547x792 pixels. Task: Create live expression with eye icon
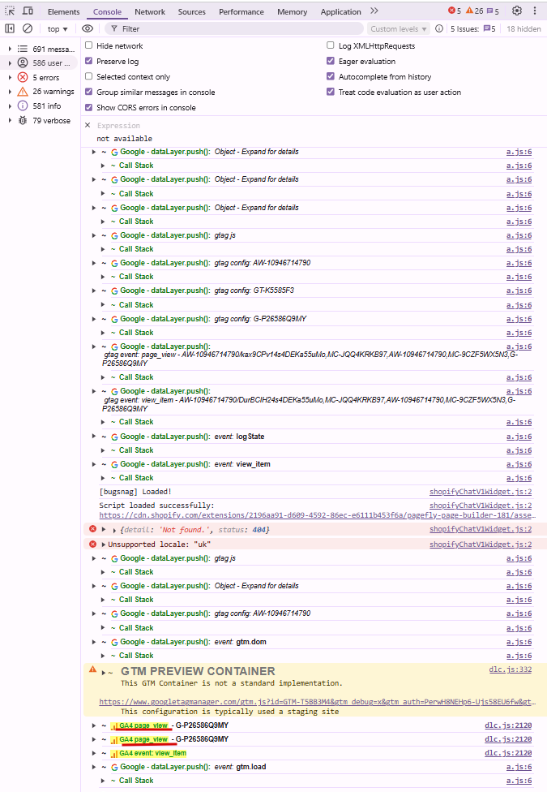[88, 28]
